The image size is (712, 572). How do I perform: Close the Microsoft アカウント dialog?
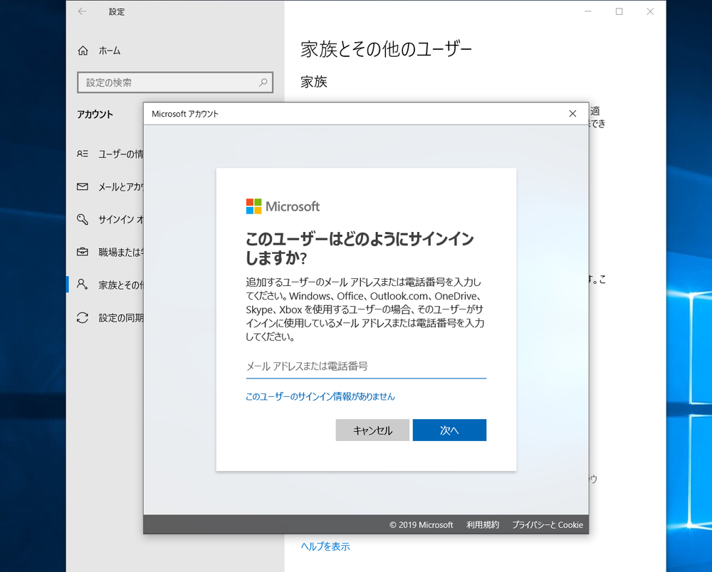(572, 114)
